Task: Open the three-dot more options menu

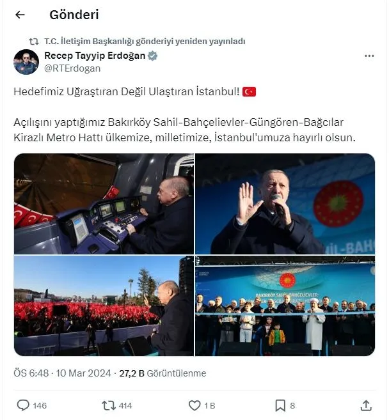Action: (x=369, y=56)
